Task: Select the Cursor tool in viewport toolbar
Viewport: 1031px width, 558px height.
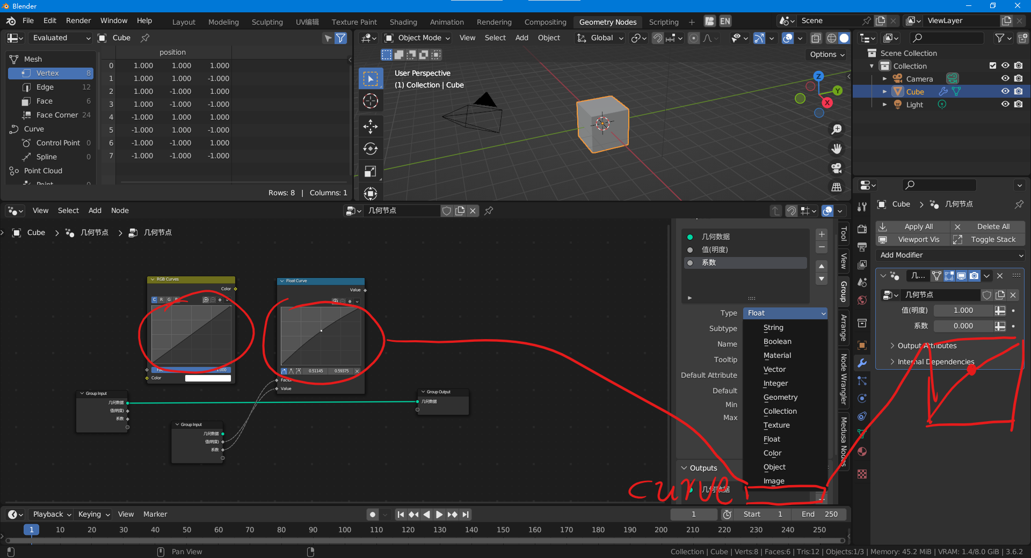Action: [371, 101]
